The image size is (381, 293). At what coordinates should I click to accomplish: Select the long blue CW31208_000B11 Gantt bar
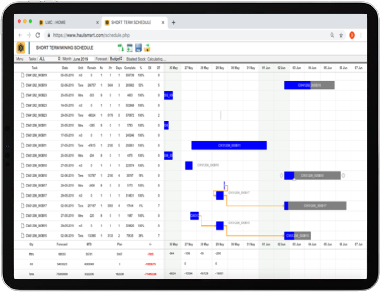[x=229, y=145]
